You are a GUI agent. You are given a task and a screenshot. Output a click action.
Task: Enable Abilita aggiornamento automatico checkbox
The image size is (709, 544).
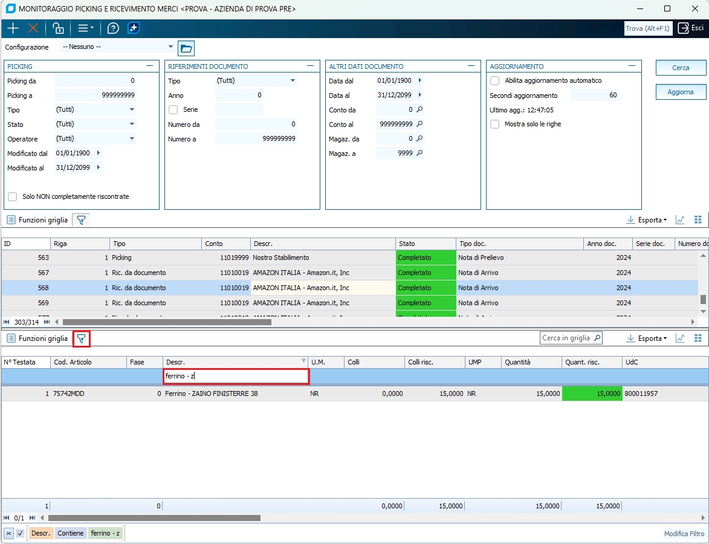tap(495, 81)
